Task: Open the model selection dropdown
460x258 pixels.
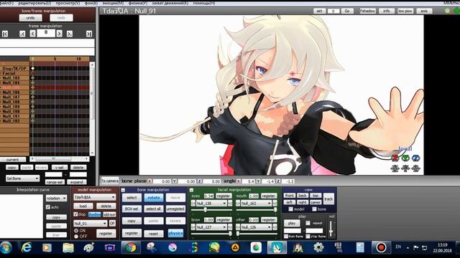Action: click(x=94, y=197)
